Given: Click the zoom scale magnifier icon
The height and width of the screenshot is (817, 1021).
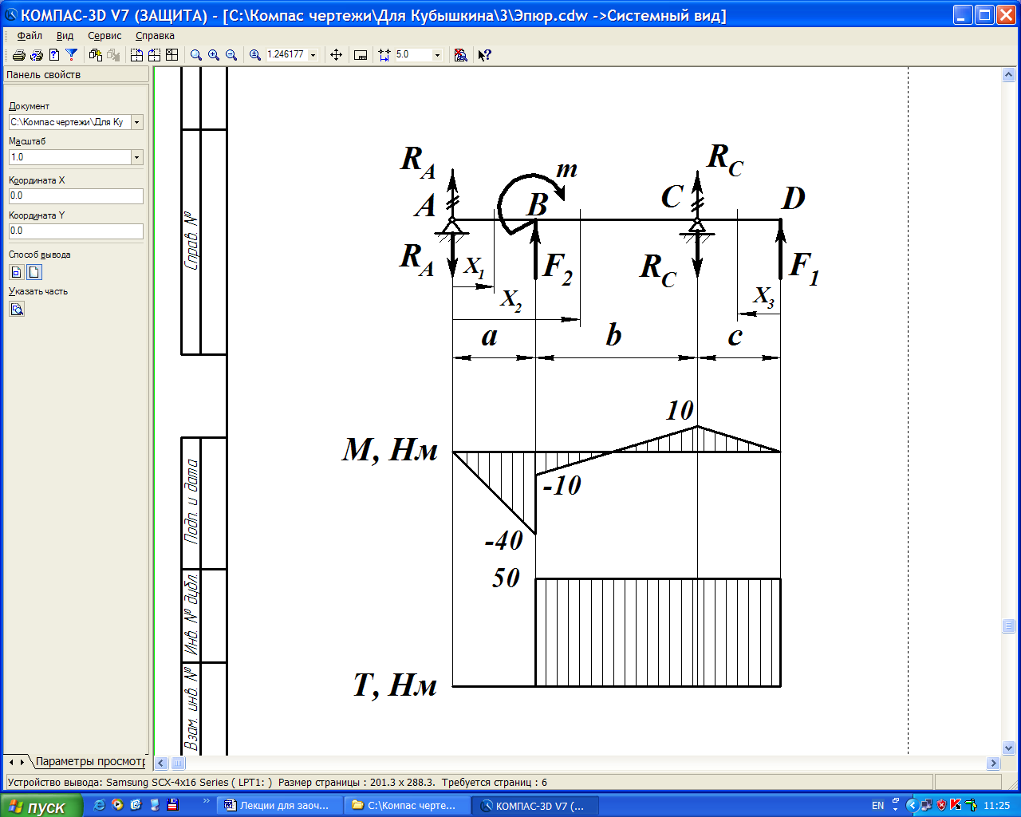Looking at the screenshot, I should (255, 55).
